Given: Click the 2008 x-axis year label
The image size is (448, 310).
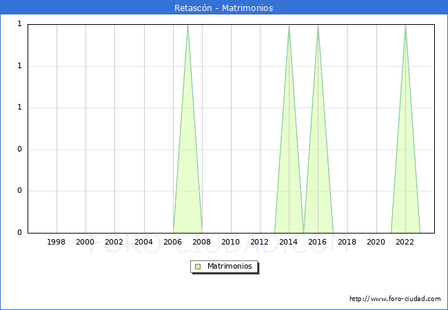Looking at the screenshot, I should pyautogui.click(x=202, y=242).
